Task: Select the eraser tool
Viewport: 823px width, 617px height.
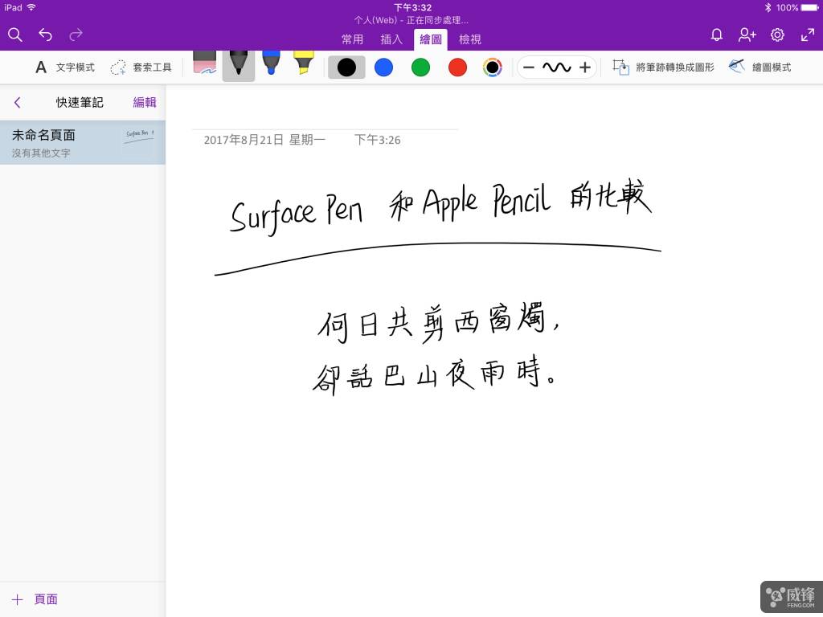Action: coord(205,64)
